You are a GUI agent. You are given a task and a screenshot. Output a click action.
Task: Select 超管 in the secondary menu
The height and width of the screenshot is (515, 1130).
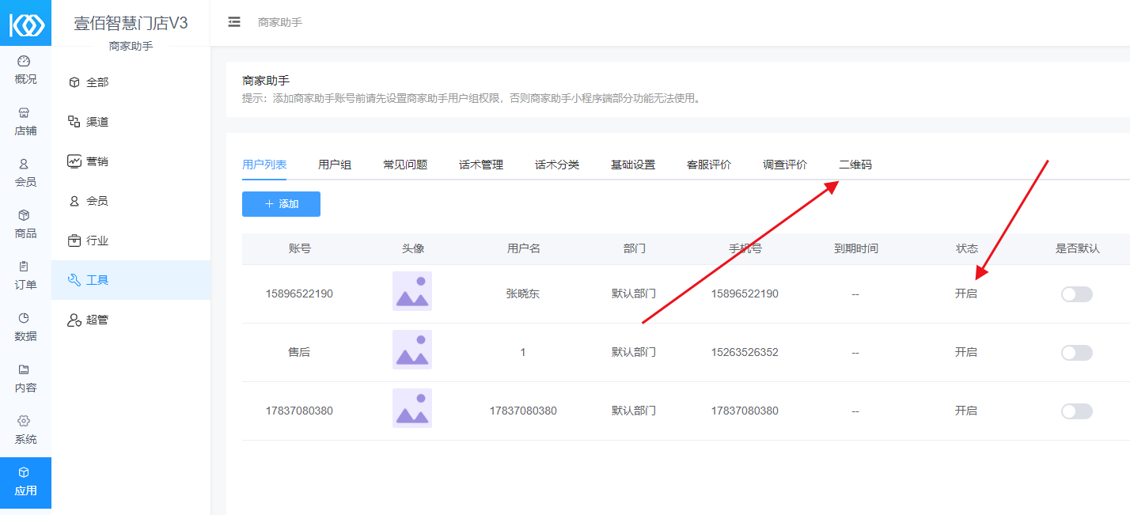[131, 320]
